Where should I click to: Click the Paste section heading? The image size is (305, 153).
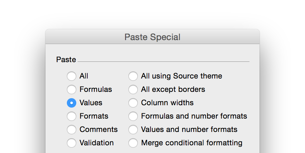66,59
